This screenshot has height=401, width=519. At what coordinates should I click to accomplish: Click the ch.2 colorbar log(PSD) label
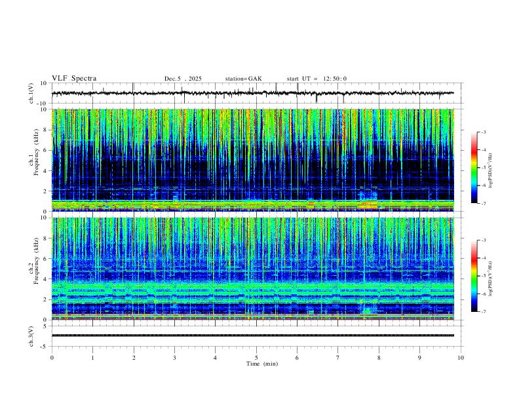pos(491,278)
